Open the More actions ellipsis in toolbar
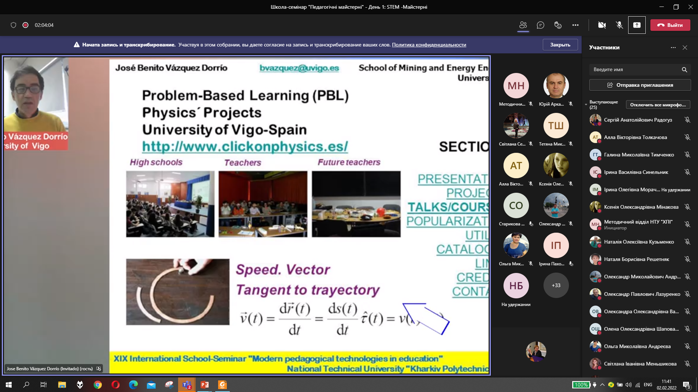The height and width of the screenshot is (392, 698). click(x=575, y=25)
